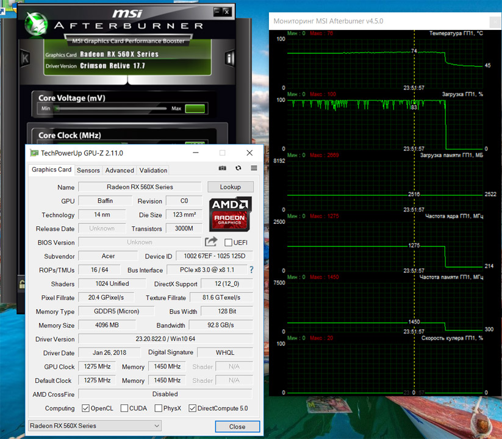Image resolution: width=502 pixels, height=439 pixels.
Task: Click the Texture Fillrate 81.6 GTexel/s value
Action: [x=221, y=298]
